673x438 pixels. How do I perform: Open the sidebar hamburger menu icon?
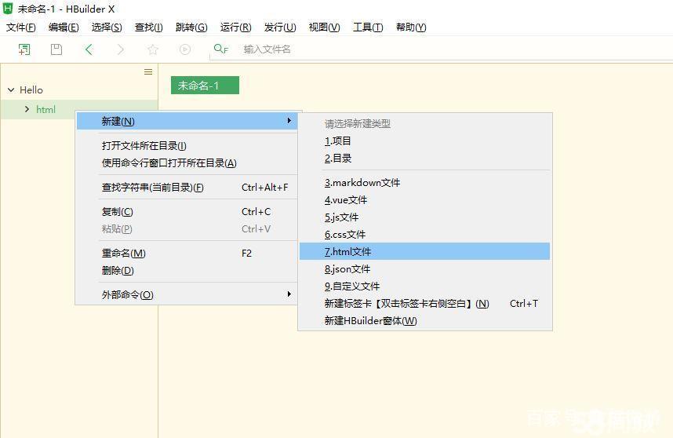(148, 71)
